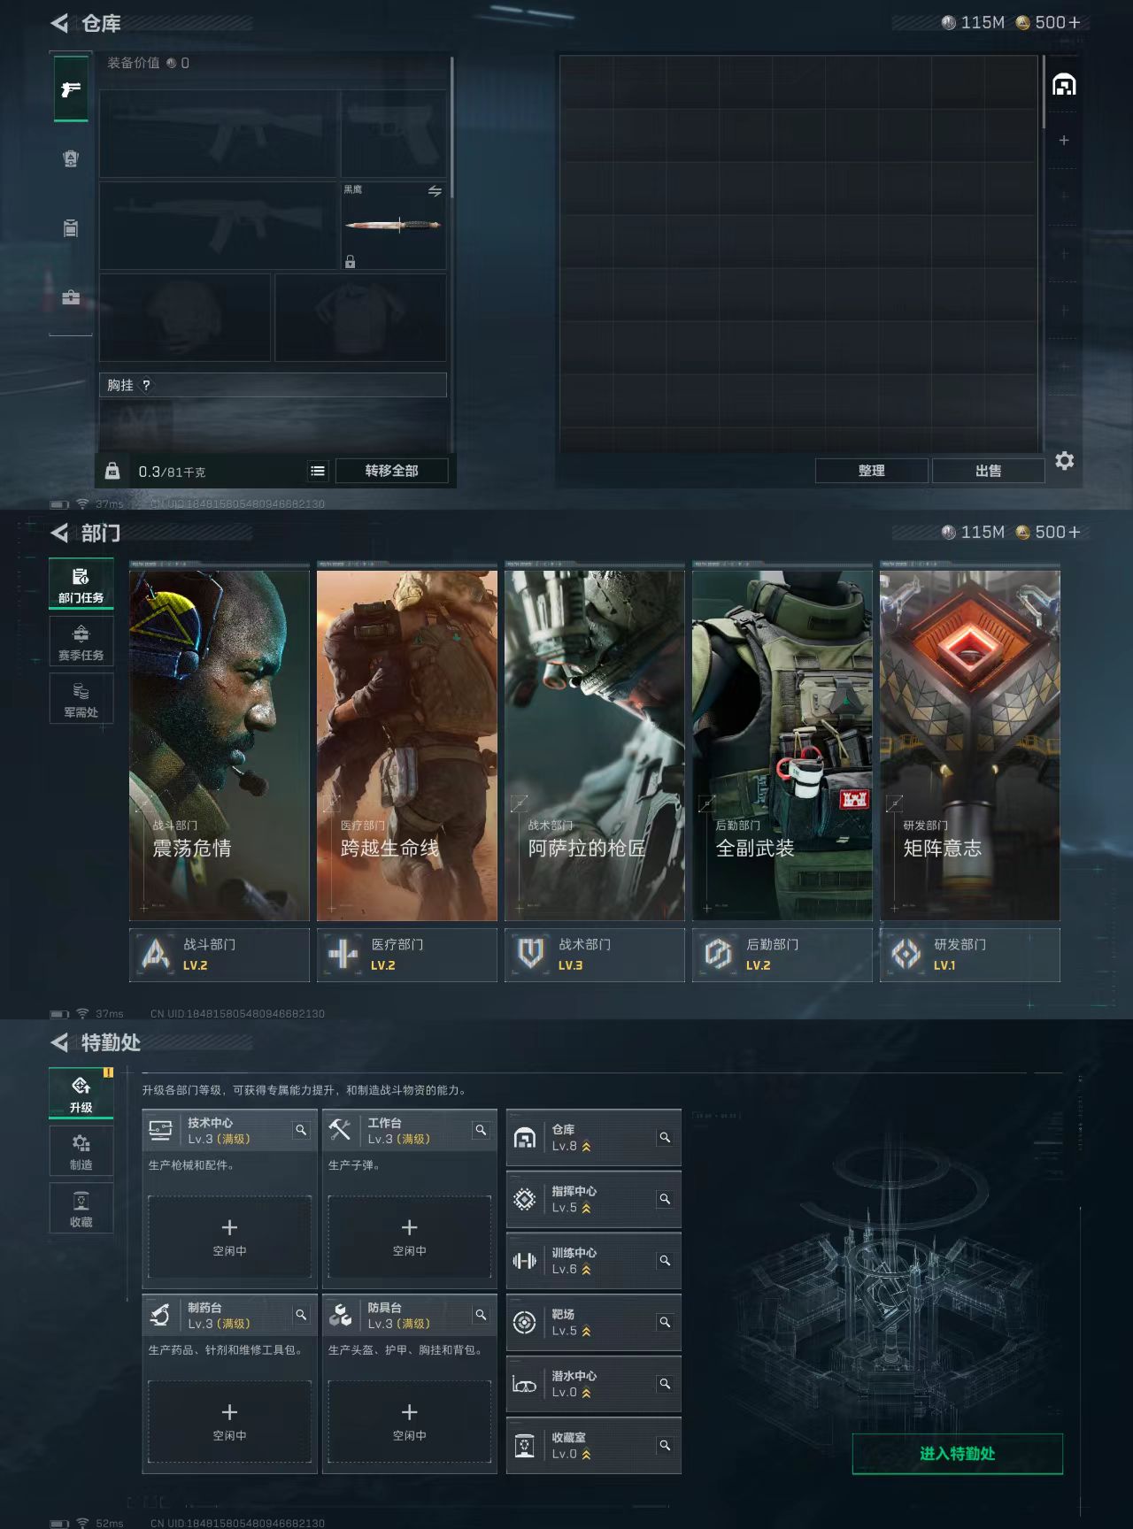Expand the 仓库 Lv.8 upgrade row
Screen dimensions: 1133x1529
[593, 1138]
